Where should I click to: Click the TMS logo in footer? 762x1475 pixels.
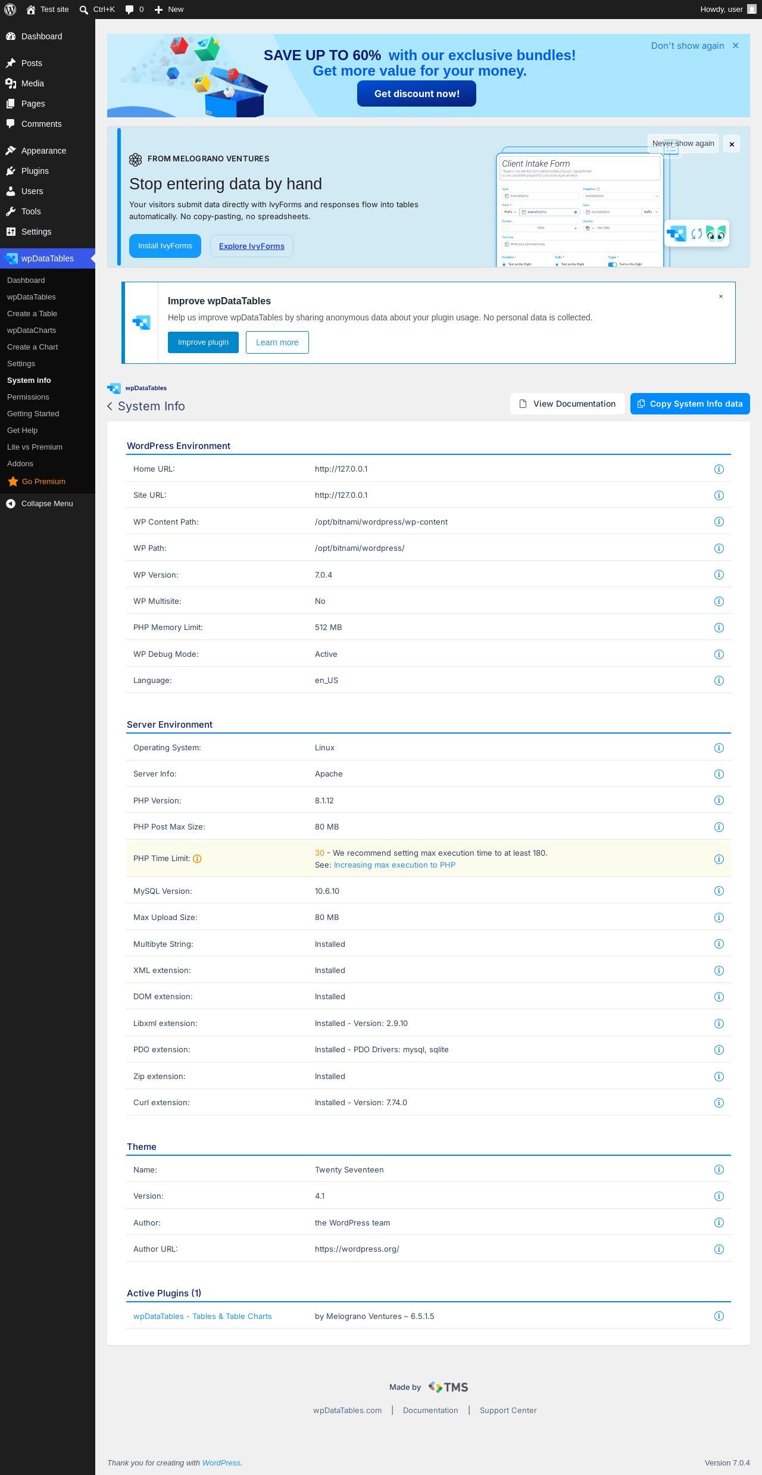448,1387
